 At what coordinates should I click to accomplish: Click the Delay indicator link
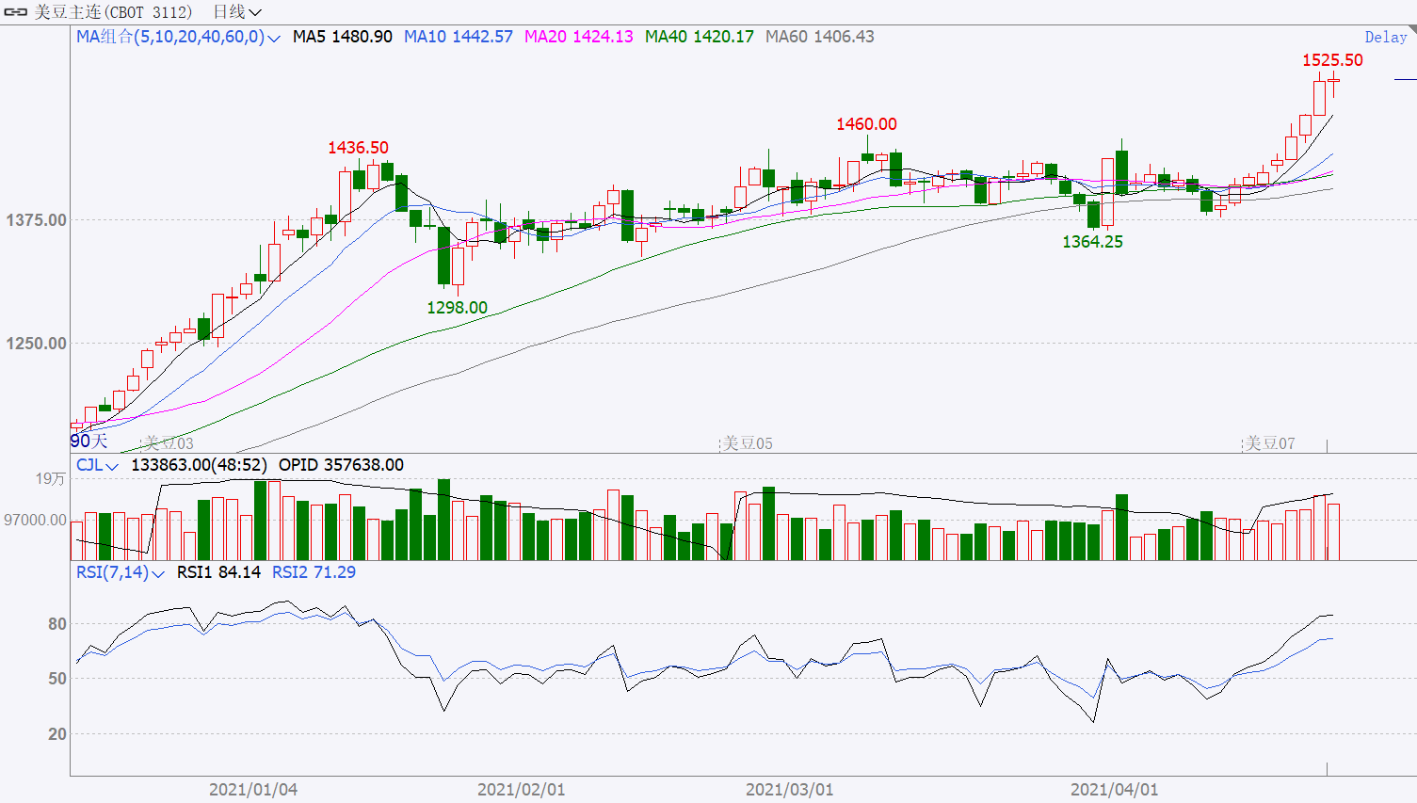click(1385, 38)
